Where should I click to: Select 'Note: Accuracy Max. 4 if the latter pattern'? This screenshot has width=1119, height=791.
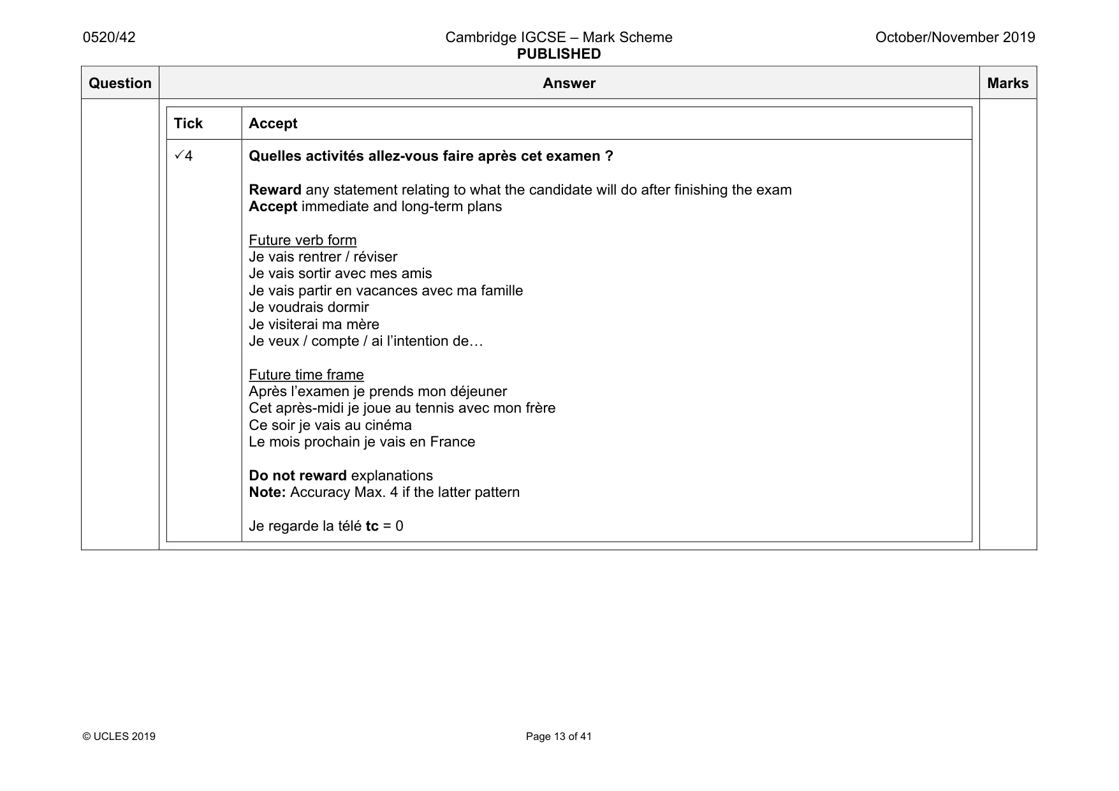click(x=384, y=492)
